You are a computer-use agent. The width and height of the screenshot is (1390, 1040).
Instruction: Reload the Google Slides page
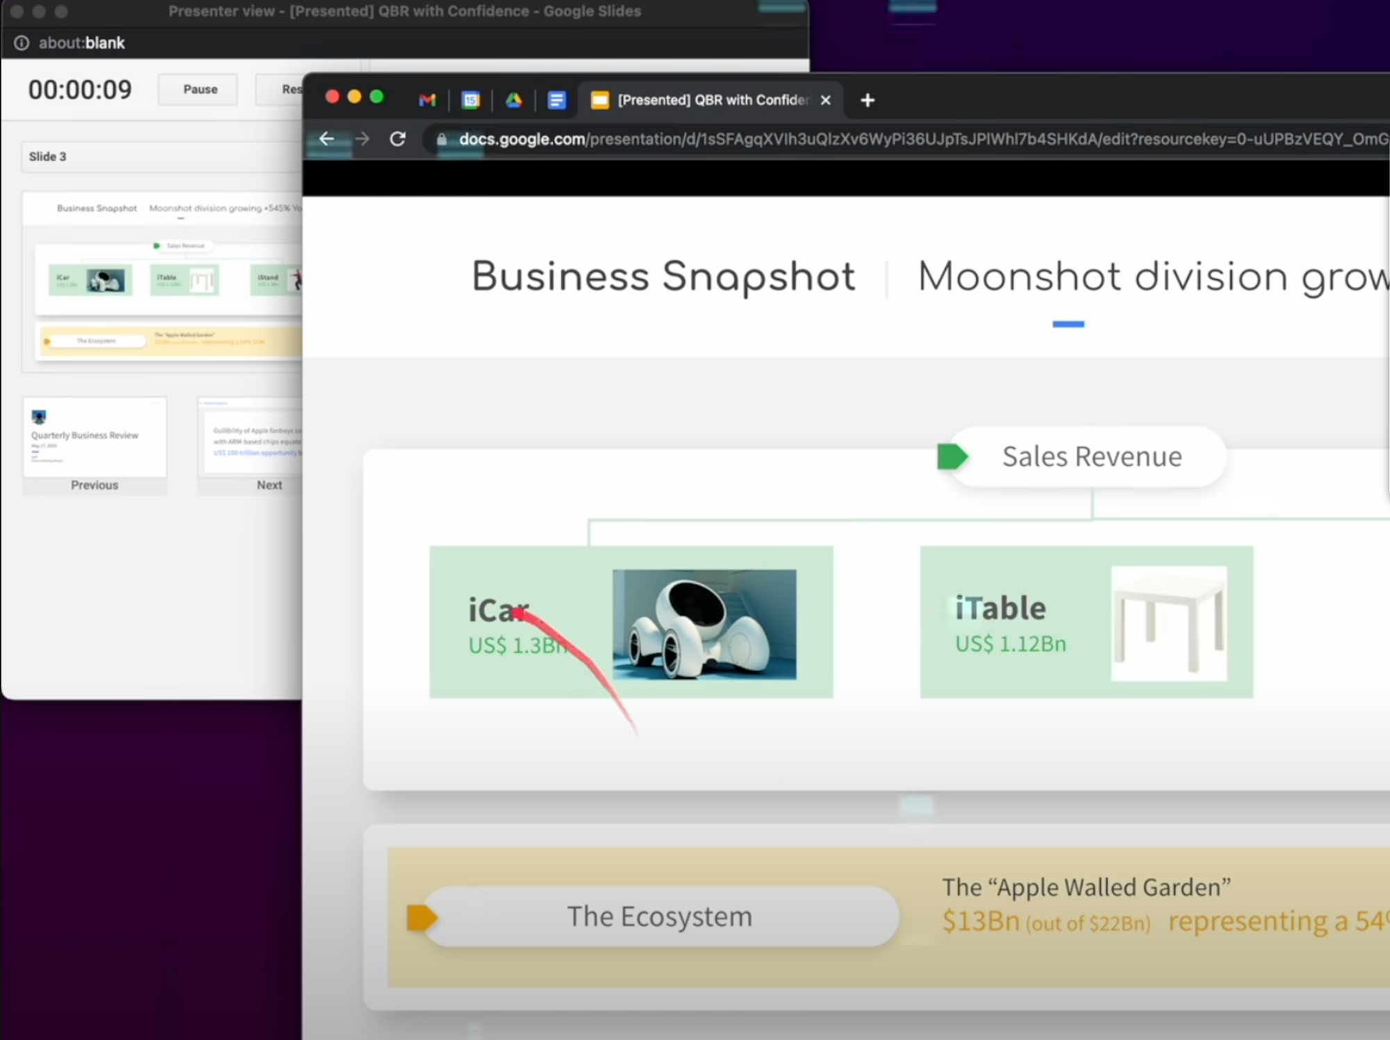coord(398,139)
